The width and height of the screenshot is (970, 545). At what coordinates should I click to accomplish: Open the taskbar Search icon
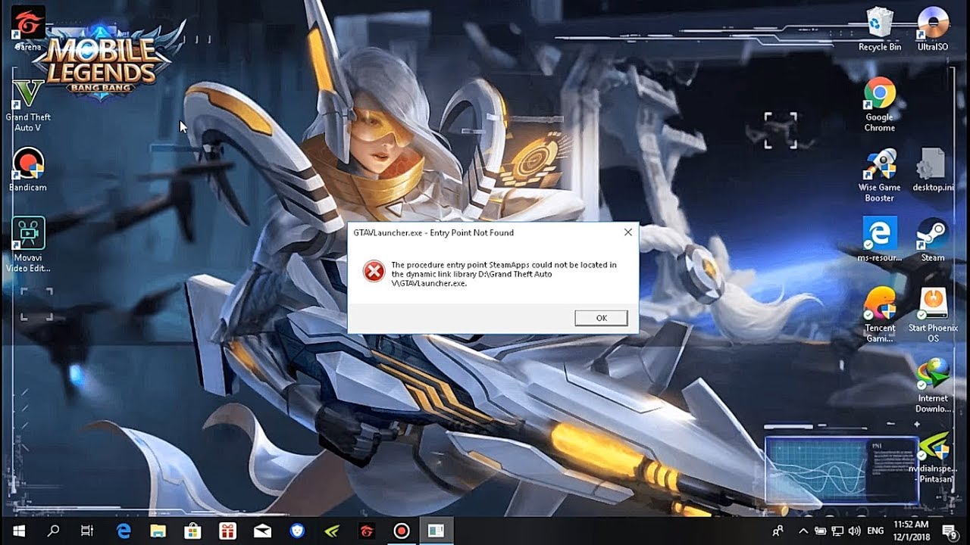coord(53,531)
